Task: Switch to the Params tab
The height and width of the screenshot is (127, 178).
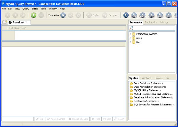Action: click(158, 78)
